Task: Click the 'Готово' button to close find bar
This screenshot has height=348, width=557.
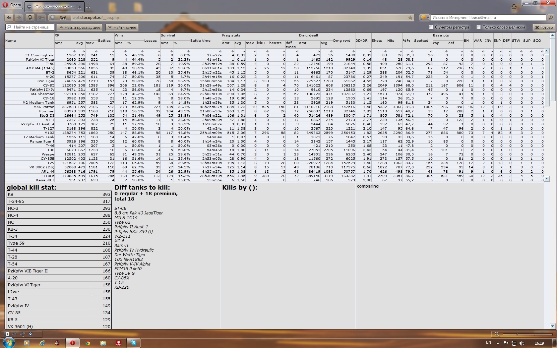Action: pos(544,27)
